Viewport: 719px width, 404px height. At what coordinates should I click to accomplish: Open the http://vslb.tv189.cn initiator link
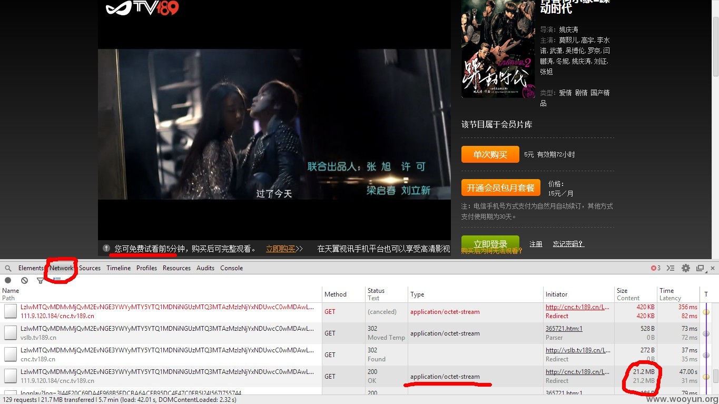point(578,350)
